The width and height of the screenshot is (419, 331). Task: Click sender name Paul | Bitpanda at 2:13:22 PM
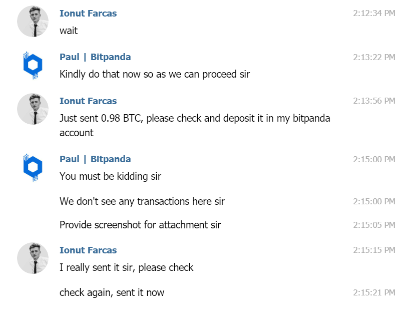pos(95,57)
